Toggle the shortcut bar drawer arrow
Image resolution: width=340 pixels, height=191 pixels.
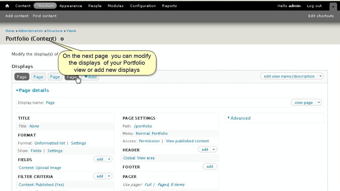click(x=333, y=6)
